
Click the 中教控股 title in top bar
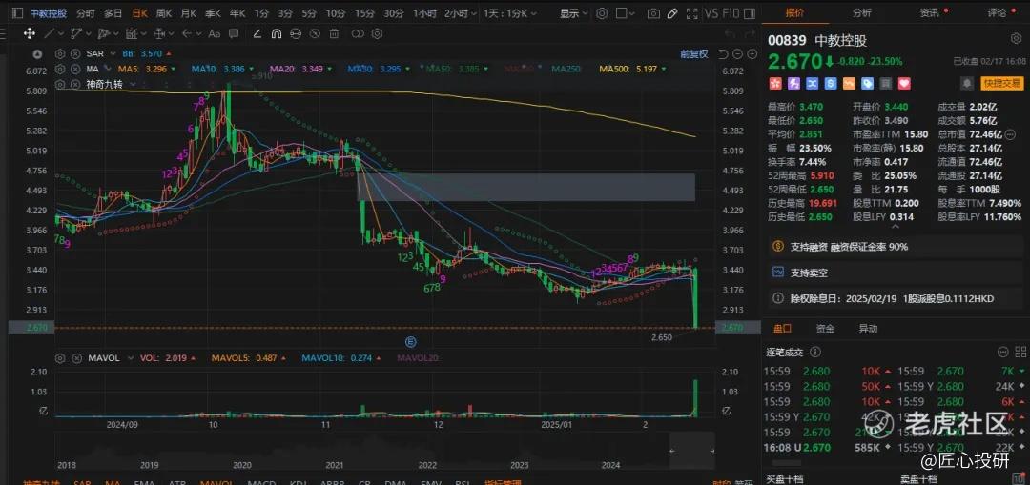coord(48,13)
